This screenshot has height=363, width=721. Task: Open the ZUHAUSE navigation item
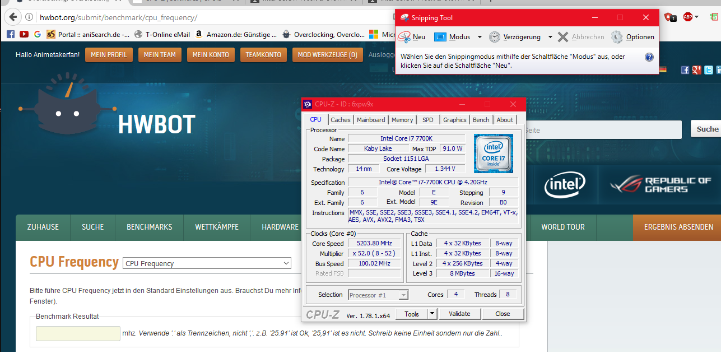click(43, 227)
